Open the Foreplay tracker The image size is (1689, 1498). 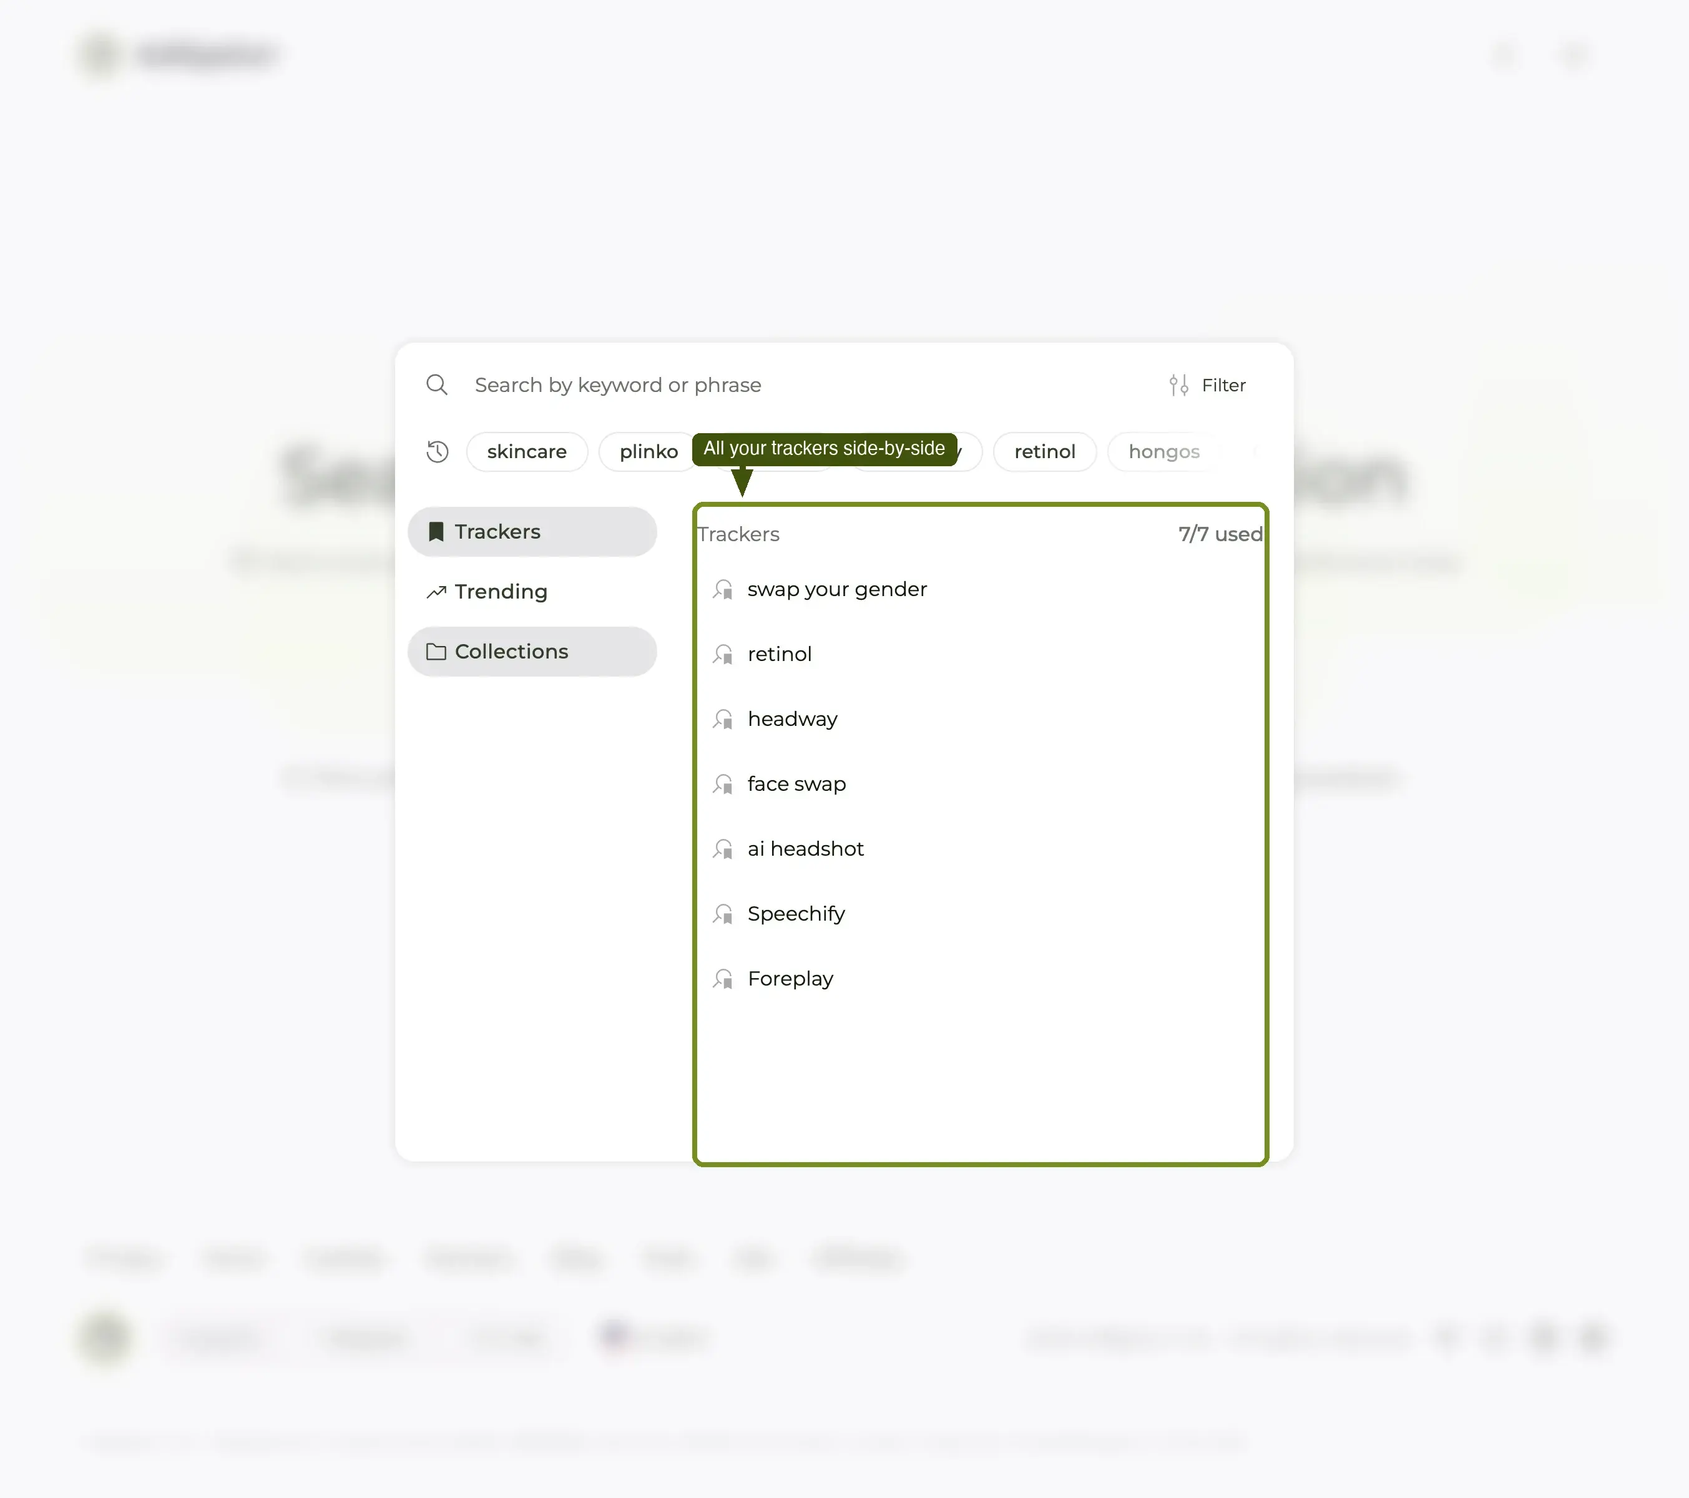(980, 978)
